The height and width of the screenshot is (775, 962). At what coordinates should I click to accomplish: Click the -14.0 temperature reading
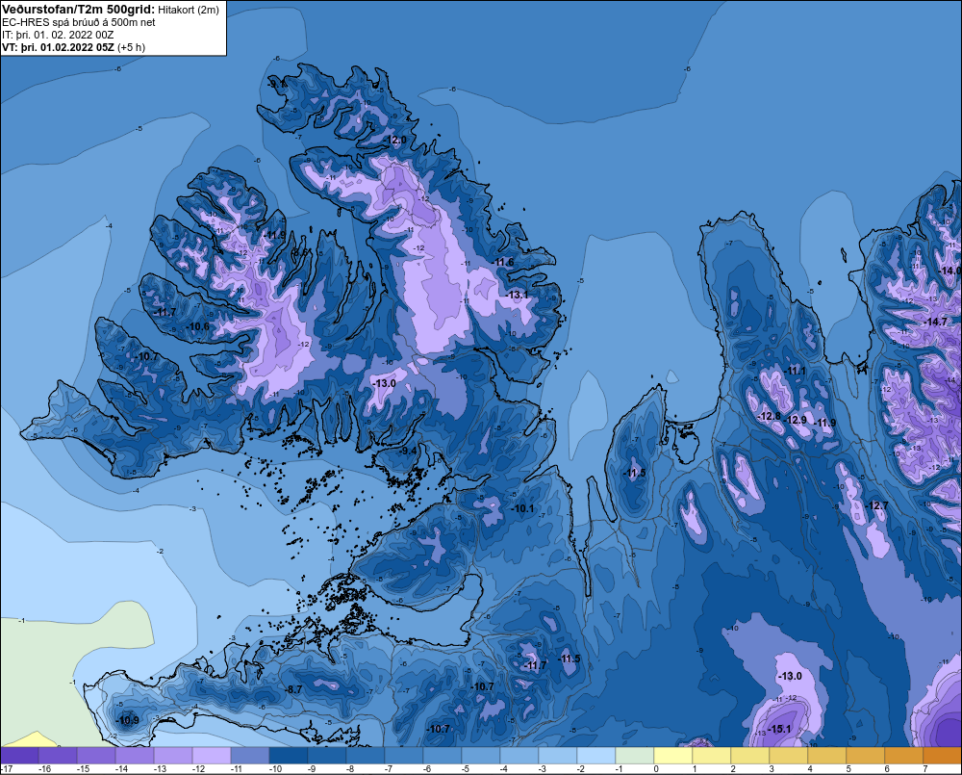[950, 271]
